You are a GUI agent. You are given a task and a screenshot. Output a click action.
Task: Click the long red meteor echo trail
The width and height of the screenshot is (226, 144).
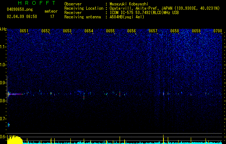click(x=15, y=94)
